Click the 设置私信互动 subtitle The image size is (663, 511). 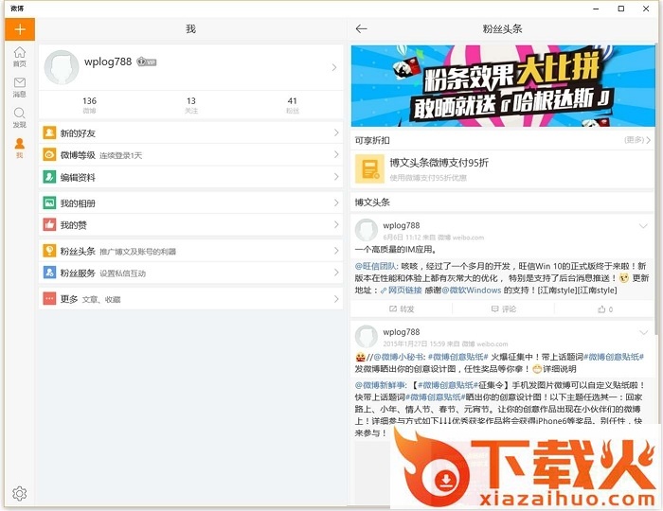point(122,273)
